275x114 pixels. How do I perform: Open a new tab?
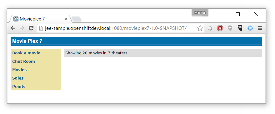click(x=77, y=19)
